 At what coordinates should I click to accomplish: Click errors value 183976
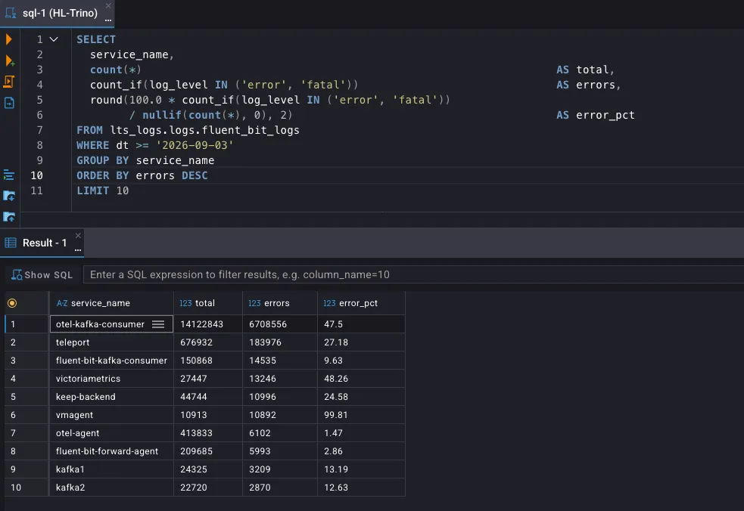pyautogui.click(x=279, y=342)
